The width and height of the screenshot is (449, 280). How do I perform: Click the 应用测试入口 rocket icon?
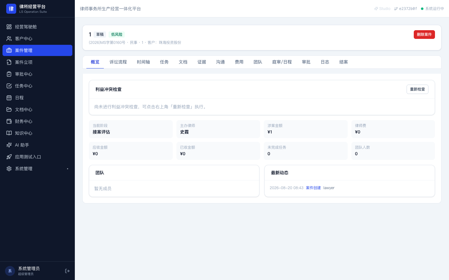point(9,157)
